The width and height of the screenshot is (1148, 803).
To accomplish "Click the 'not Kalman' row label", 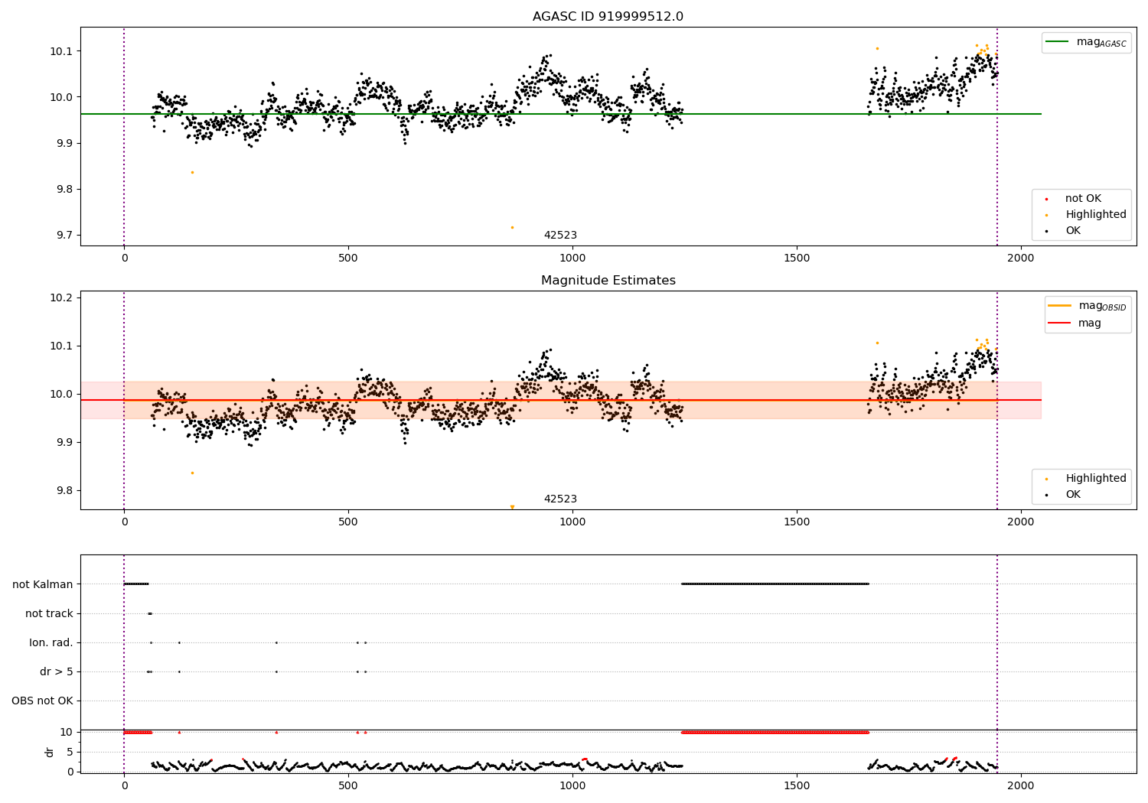I will pyautogui.click(x=43, y=584).
